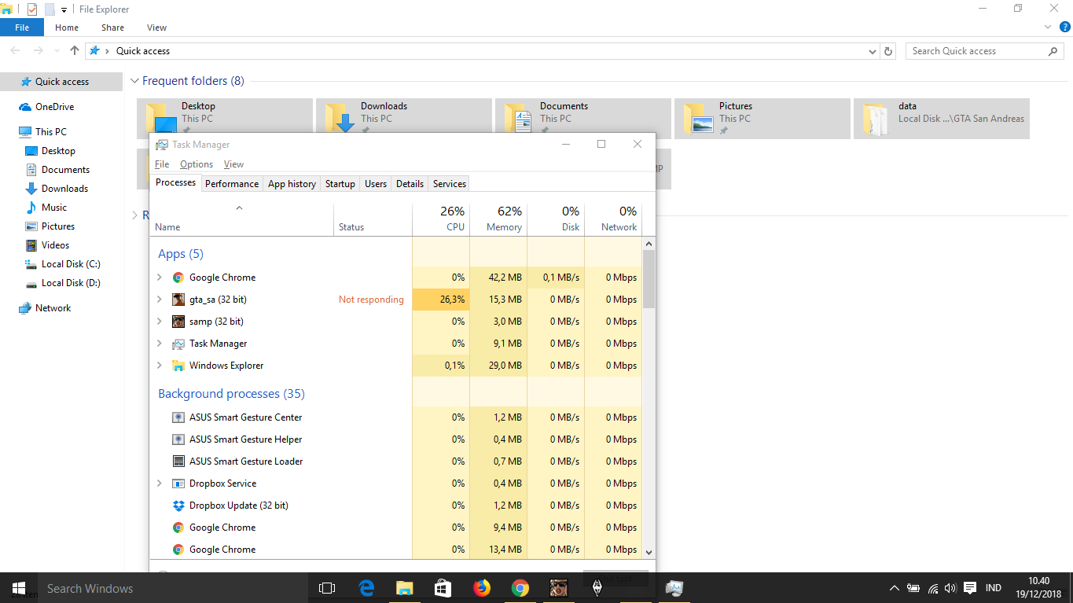Screen dimensions: 1073x603
Task: Open the Options menu in Task Manager
Action: (x=197, y=164)
